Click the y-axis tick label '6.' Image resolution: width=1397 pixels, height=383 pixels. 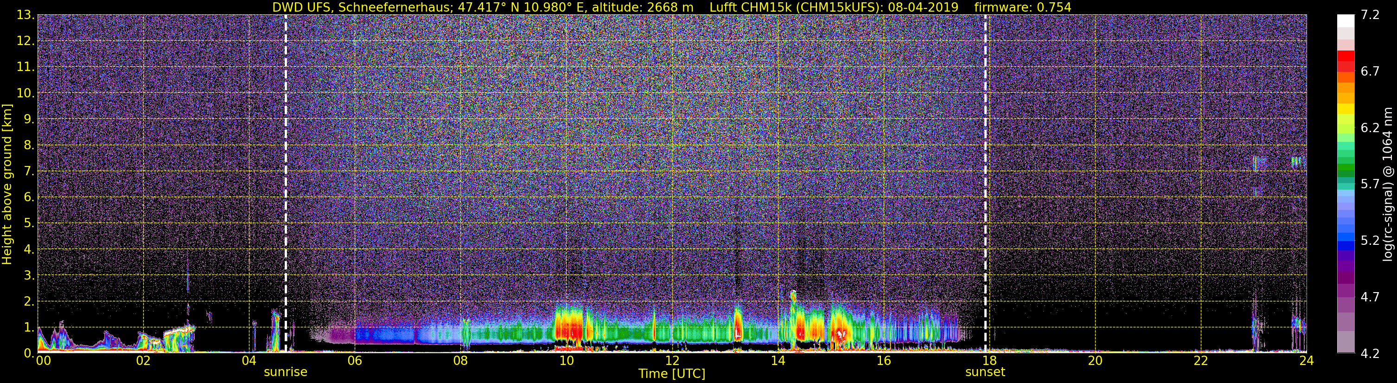click(x=29, y=198)
